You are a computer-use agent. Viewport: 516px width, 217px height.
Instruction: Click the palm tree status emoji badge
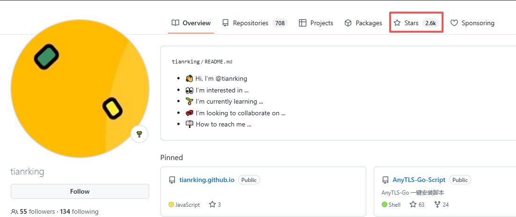139,134
